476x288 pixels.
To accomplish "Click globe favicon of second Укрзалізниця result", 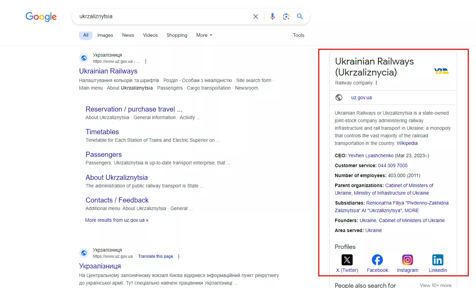I will [x=84, y=253].
